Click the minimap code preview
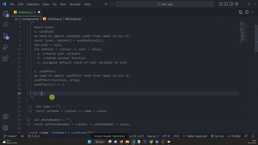 pyautogui.click(x=244, y=32)
